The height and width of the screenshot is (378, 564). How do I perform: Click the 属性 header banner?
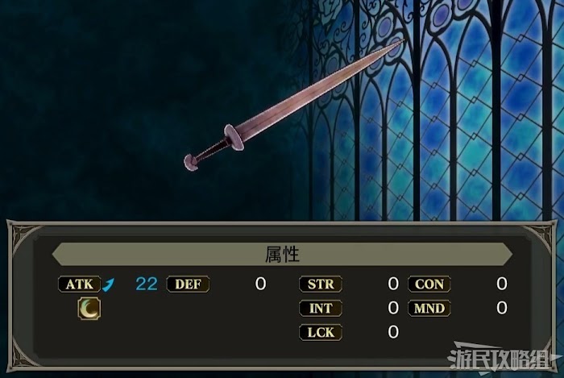[282, 254]
